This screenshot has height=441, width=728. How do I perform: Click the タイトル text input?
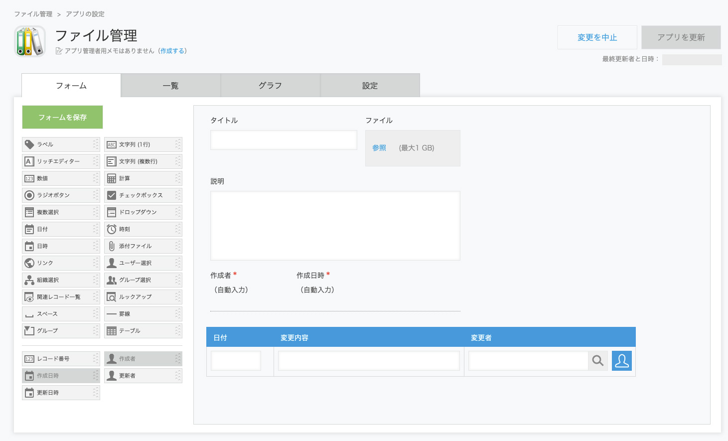point(284,140)
